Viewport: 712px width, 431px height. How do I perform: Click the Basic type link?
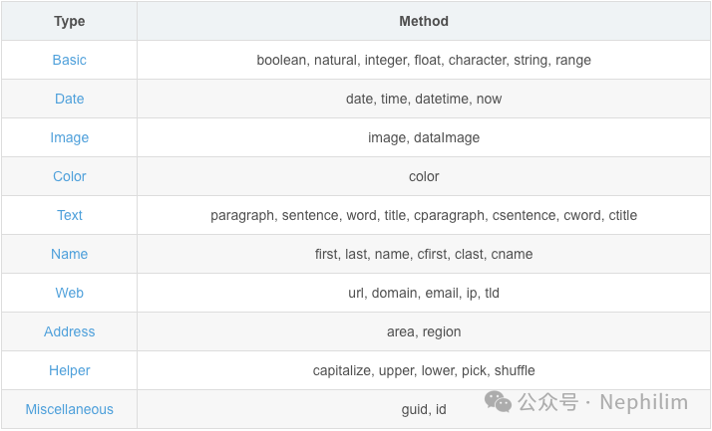70,60
